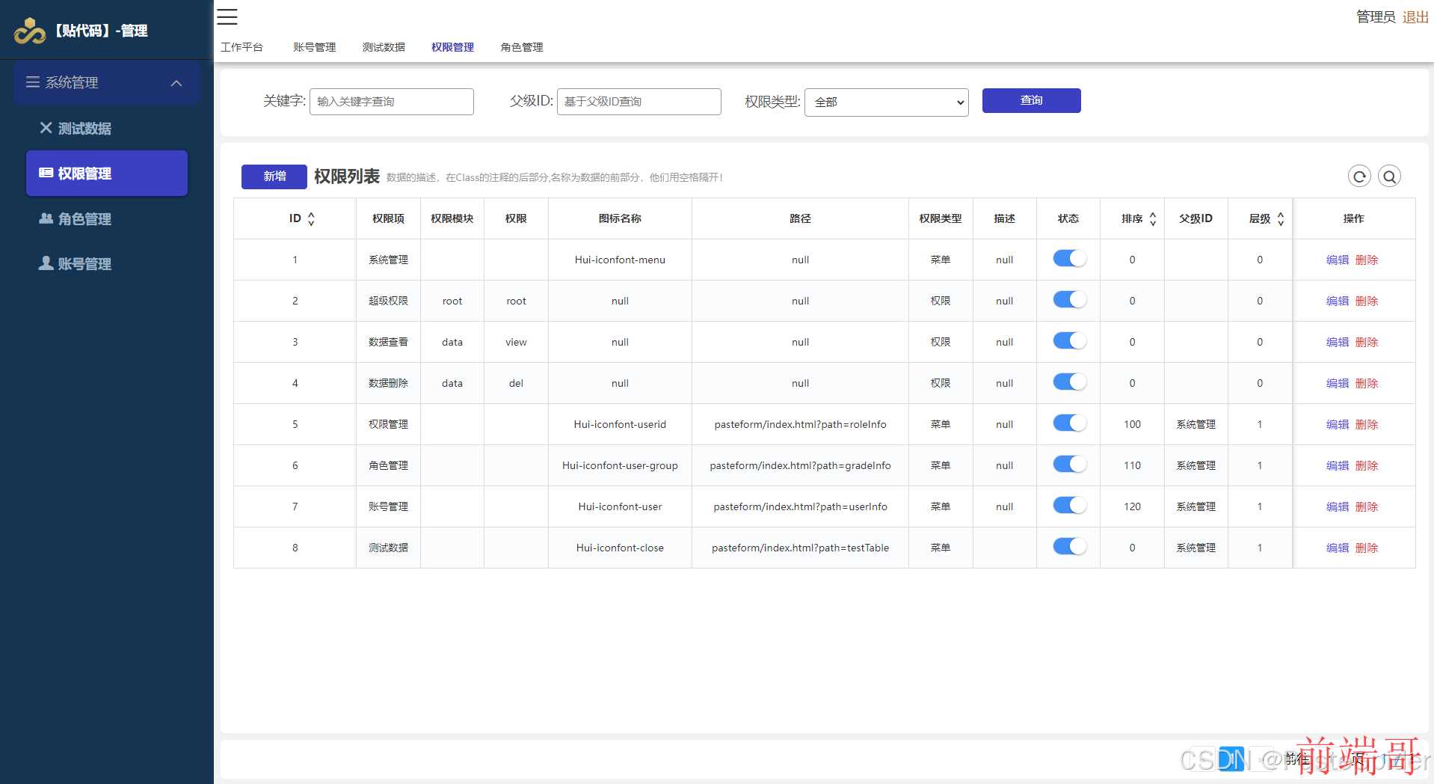Click 删除 for row 数据删除

(1367, 383)
